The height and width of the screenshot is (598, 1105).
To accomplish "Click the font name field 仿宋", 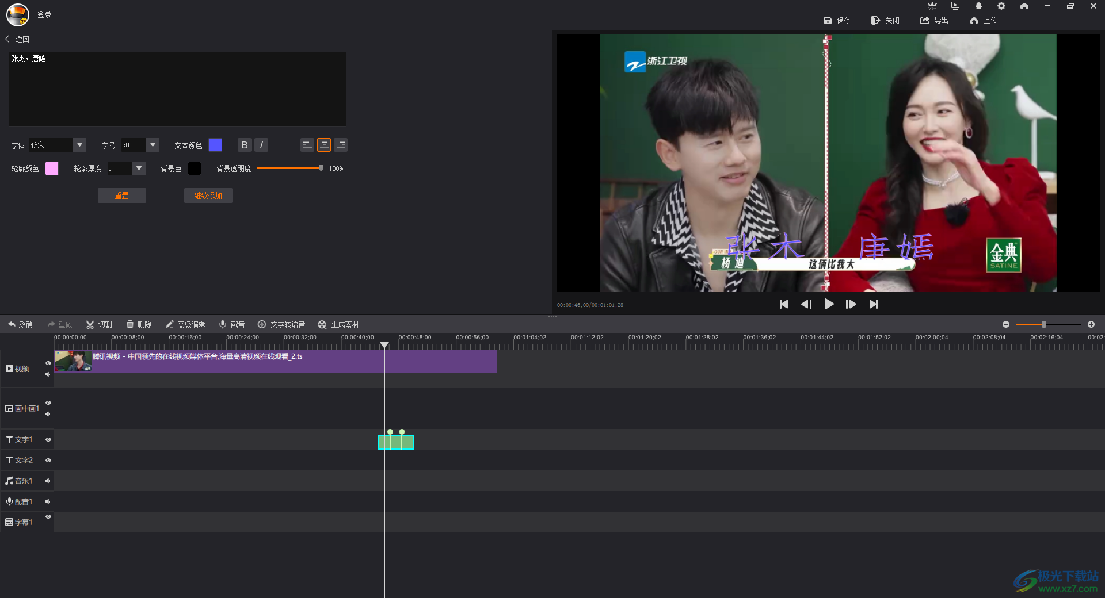I will pos(51,145).
